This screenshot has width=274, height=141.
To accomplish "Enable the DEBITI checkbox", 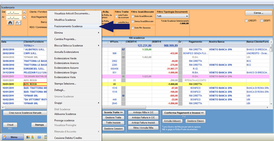I will coord(261,21).
